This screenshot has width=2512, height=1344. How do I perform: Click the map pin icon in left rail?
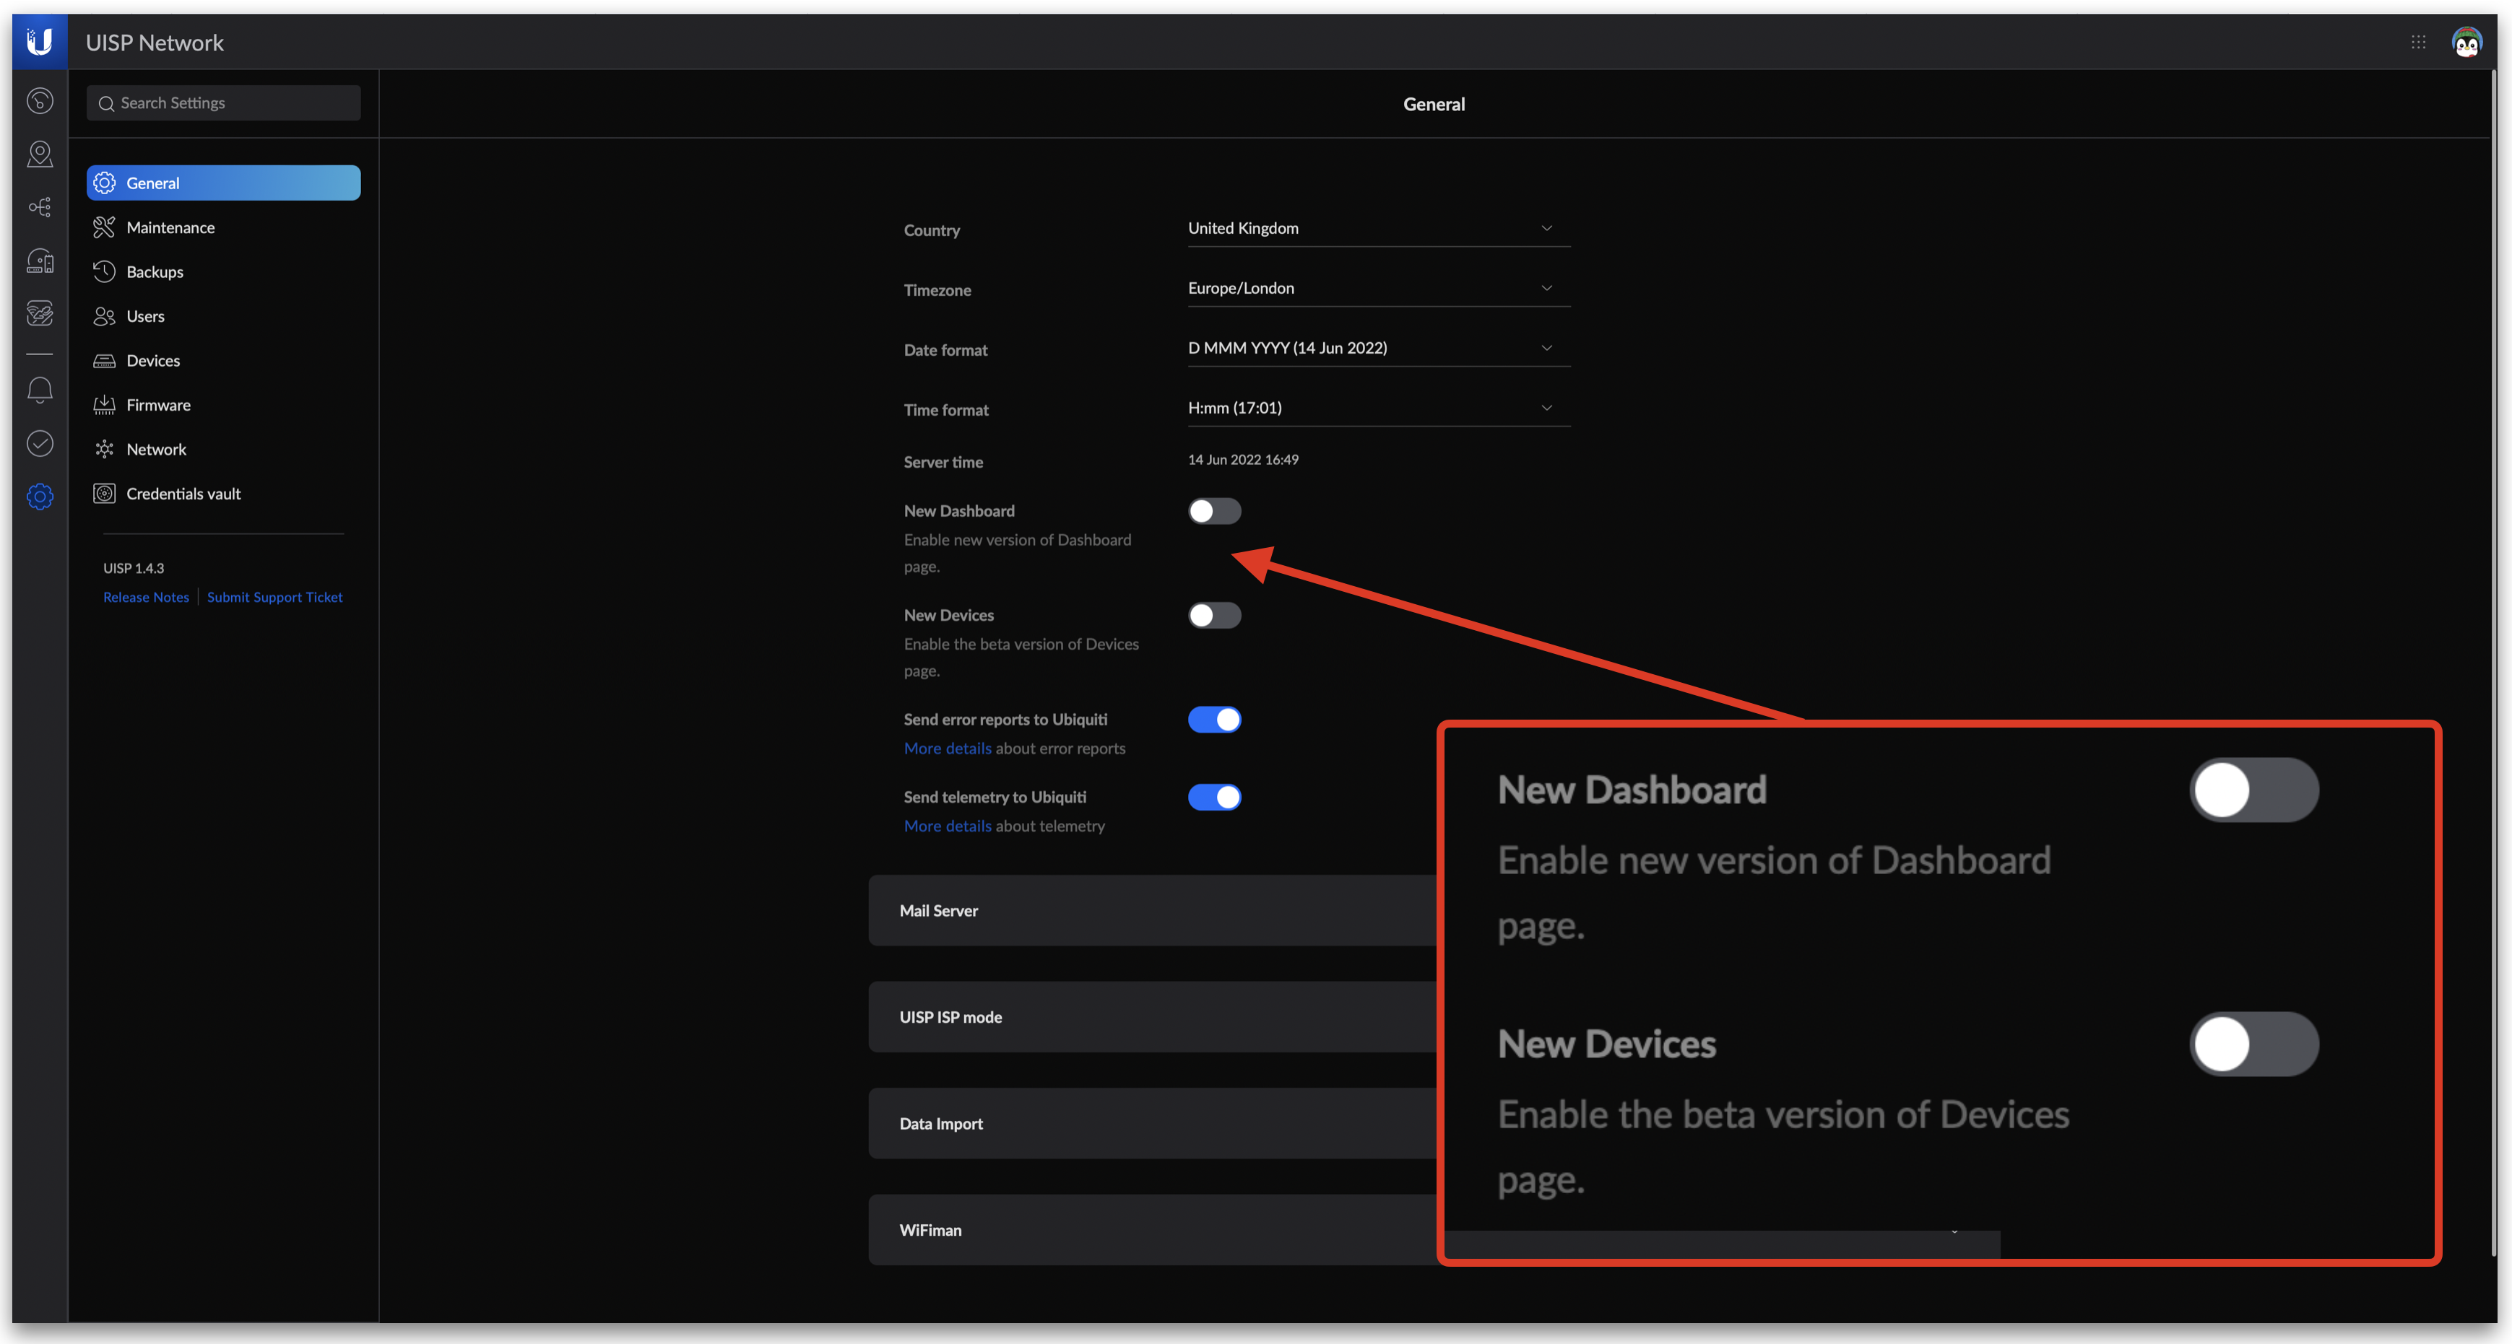[x=40, y=154]
